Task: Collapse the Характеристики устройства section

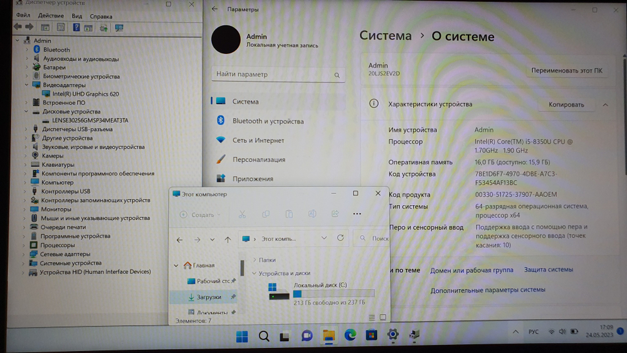Action: 606,105
